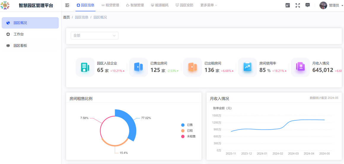This screenshot has width=344, height=164.
Task: Toggle the 已售 legend item
Action: pos(187,125)
